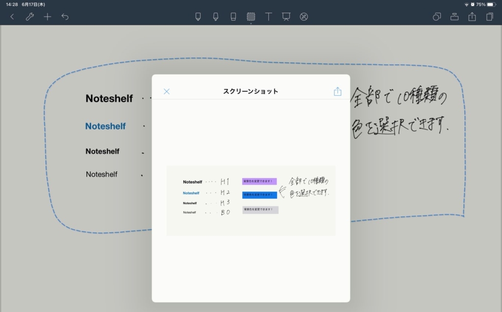
Task: Open the tray-shaped toolbar icon
Action: click(x=454, y=17)
